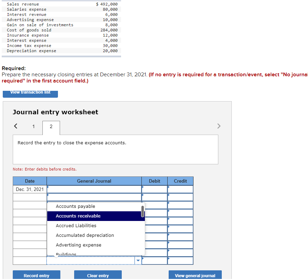Click the account list scrollbar thumb

[x=142, y=211]
